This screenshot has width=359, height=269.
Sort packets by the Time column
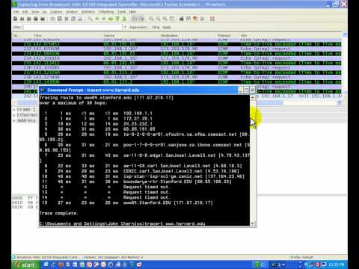[x=37, y=35]
